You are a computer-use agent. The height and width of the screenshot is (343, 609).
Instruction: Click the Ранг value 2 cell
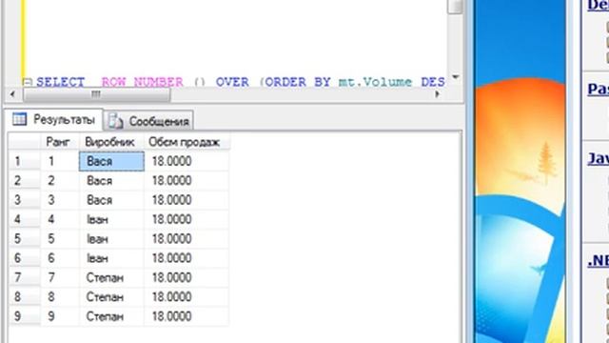[x=60, y=181]
